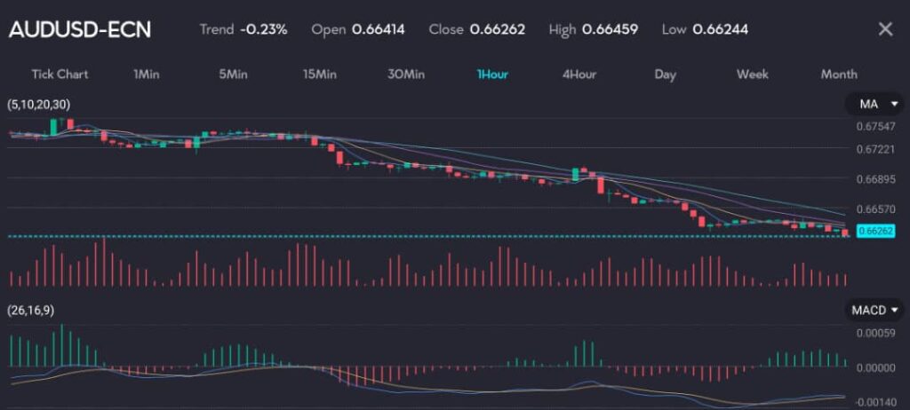Select the 1Min timeframe
Image resolution: width=910 pixels, height=410 pixels.
(x=146, y=75)
